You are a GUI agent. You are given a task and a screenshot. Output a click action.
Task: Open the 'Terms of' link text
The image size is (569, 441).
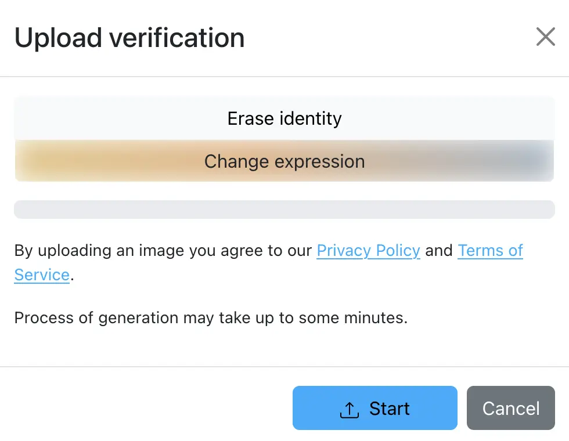tap(490, 251)
